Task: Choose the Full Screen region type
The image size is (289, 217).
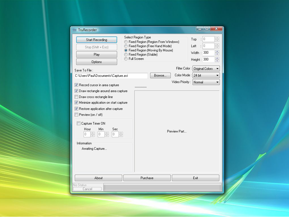Action: [126, 59]
